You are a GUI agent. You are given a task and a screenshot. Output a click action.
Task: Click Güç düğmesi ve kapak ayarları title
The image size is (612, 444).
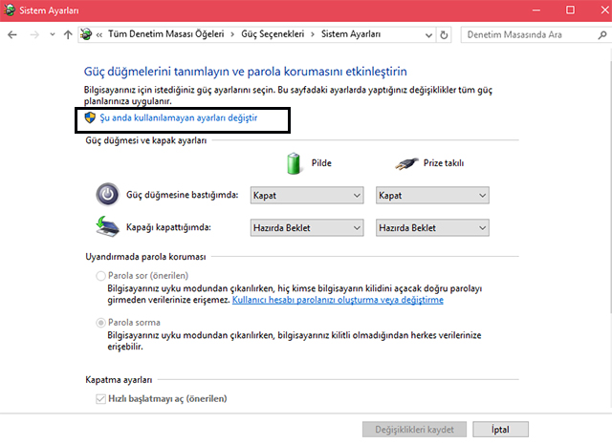coord(145,140)
